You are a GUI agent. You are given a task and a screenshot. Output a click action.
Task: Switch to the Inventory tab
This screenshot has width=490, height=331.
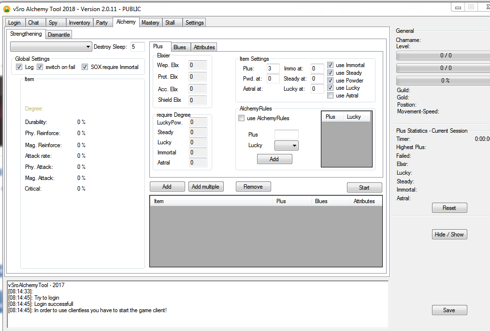point(79,23)
